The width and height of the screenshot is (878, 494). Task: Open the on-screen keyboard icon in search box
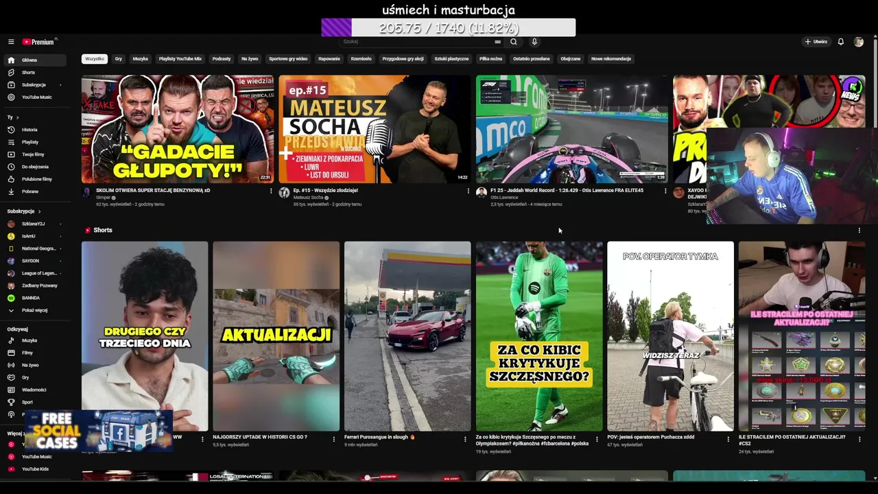pyautogui.click(x=497, y=42)
